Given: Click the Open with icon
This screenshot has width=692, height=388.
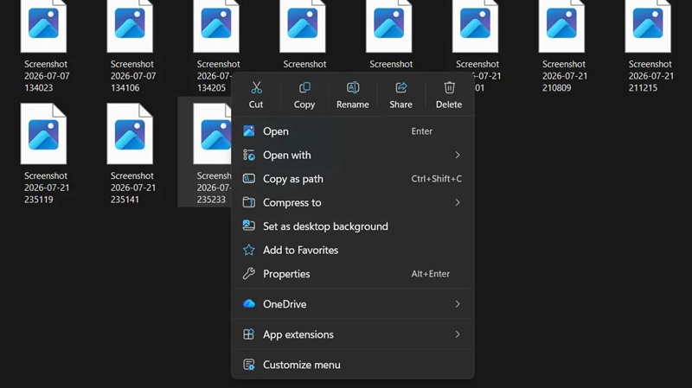Looking at the screenshot, I should (249, 155).
